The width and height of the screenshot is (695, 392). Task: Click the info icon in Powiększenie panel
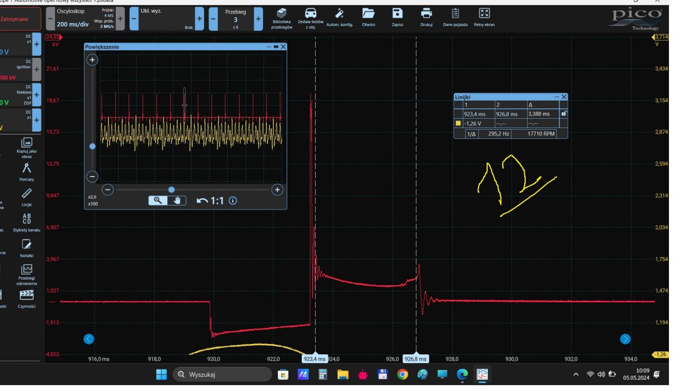coord(232,201)
